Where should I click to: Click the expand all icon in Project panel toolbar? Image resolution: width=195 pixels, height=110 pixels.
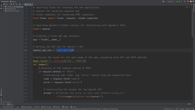pyautogui.click(x=14, y=4)
